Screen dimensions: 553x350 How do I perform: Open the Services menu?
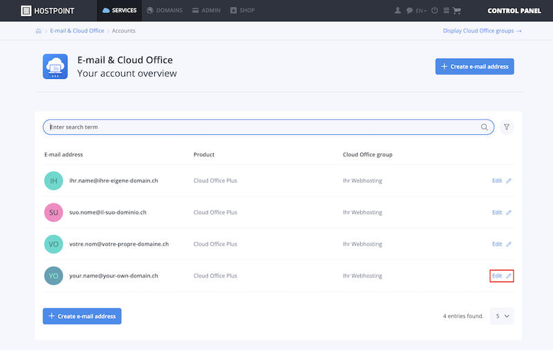[119, 10]
